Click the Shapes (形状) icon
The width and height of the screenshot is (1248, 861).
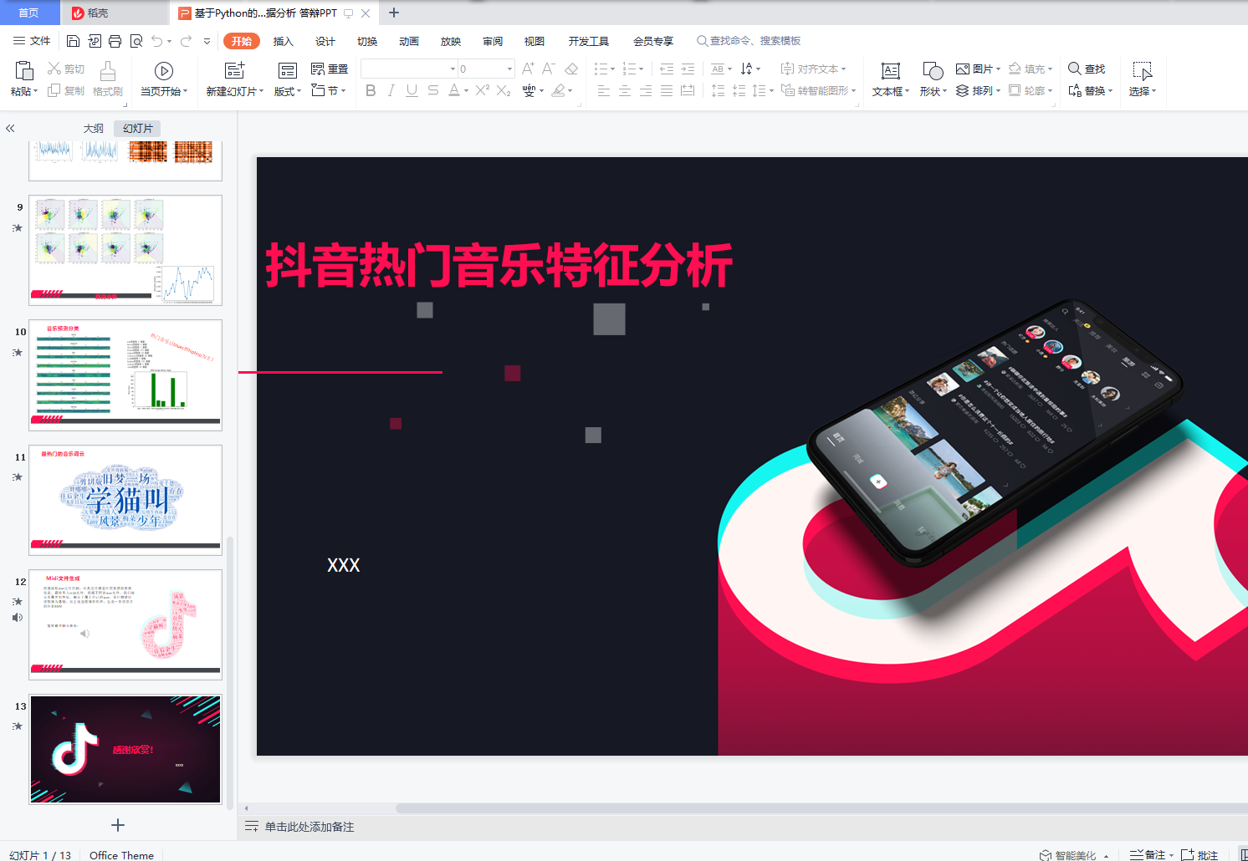click(x=933, y=71)
